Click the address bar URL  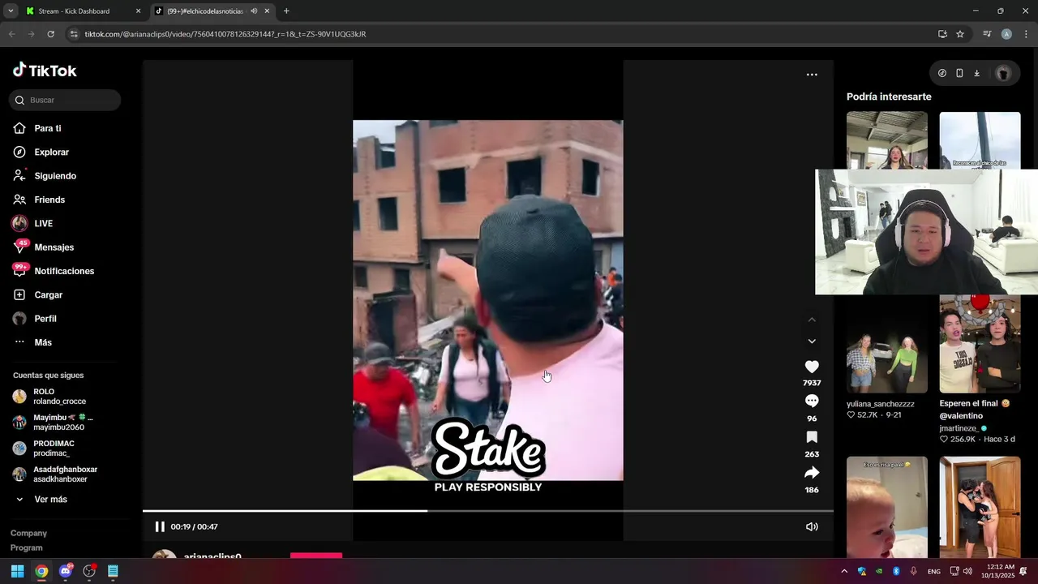225,34
